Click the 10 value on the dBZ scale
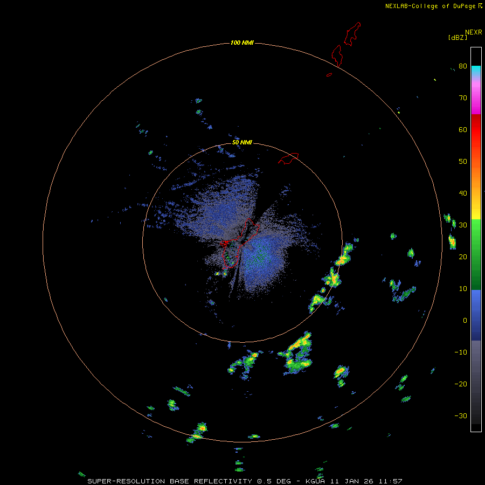 [x=463, y=289]
